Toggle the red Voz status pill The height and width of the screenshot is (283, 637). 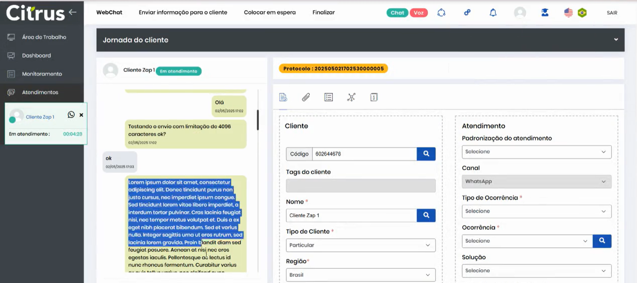(x=419, y=13)
